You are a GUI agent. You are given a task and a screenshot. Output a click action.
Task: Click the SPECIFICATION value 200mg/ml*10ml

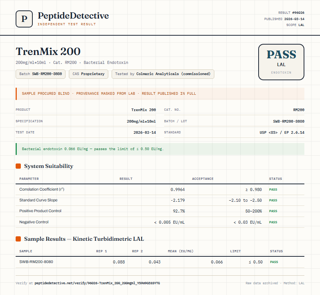pos(141,121)
